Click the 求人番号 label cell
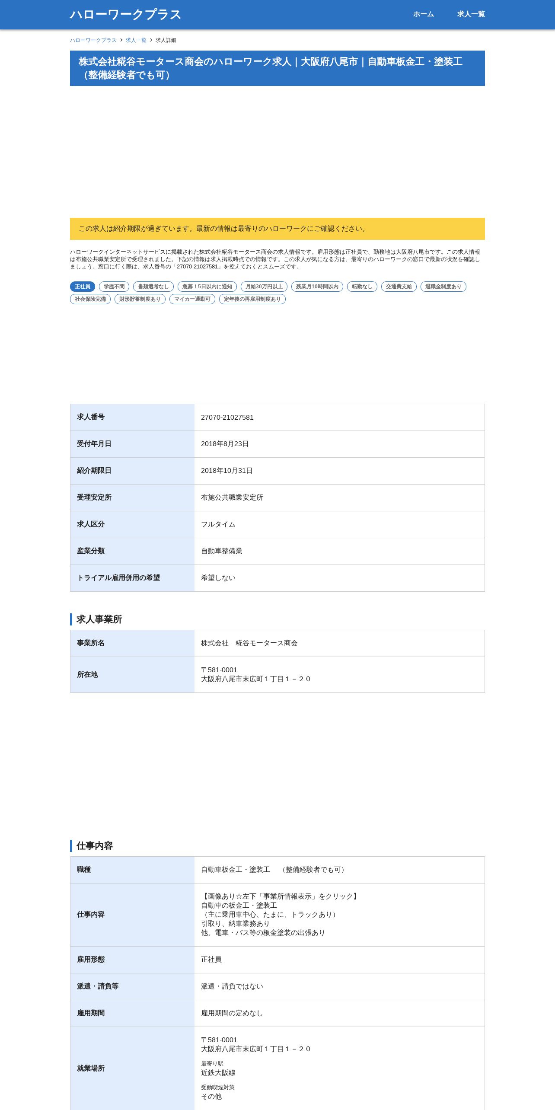This screenshot has width=555, height=1110. (x=132, y=418)
